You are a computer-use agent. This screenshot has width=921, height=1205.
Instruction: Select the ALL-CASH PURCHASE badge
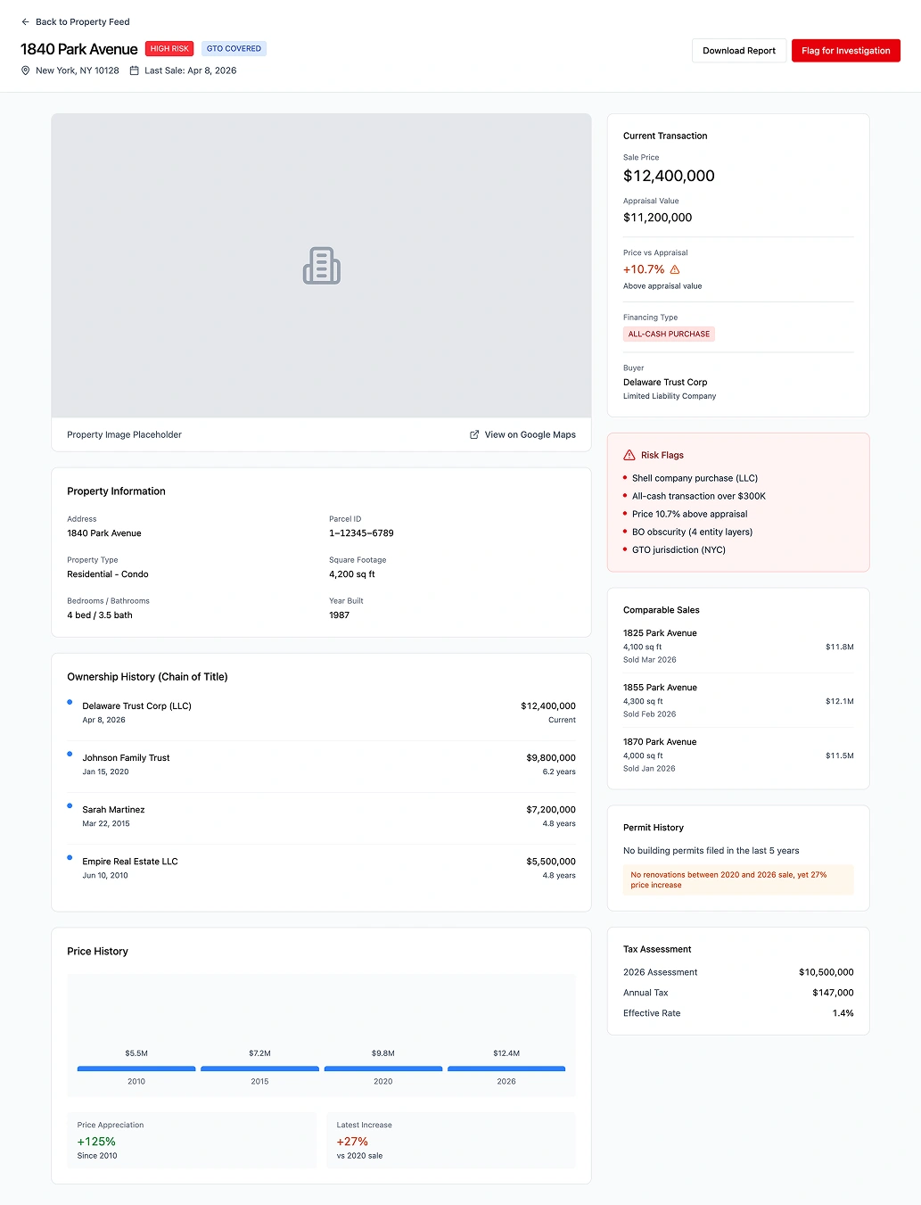pyautogui.click(x=669, y=334)
